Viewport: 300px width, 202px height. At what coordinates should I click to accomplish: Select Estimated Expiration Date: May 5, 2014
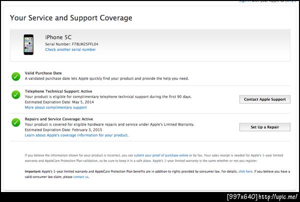(59, 102)
